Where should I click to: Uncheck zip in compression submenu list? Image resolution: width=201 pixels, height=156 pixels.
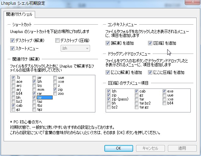coord(109,95)
